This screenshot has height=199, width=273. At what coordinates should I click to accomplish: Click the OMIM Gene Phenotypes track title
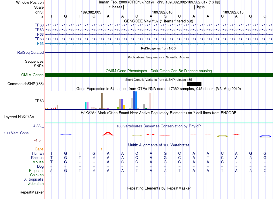click(x=159, y=71)
